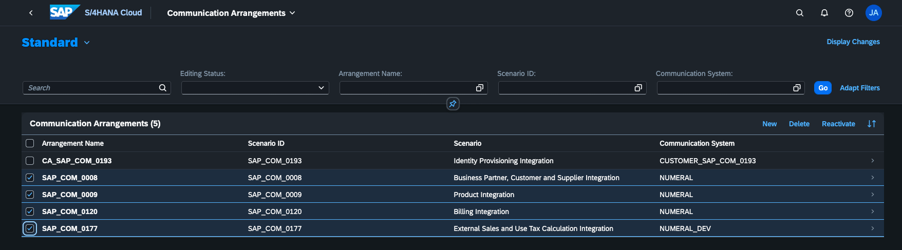902x250 pixels.
Task: Open the Standard view variant dropdown
Action: tap(87, 43)
